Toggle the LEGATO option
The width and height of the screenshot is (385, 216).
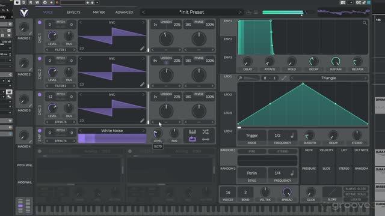pos(356,200)
